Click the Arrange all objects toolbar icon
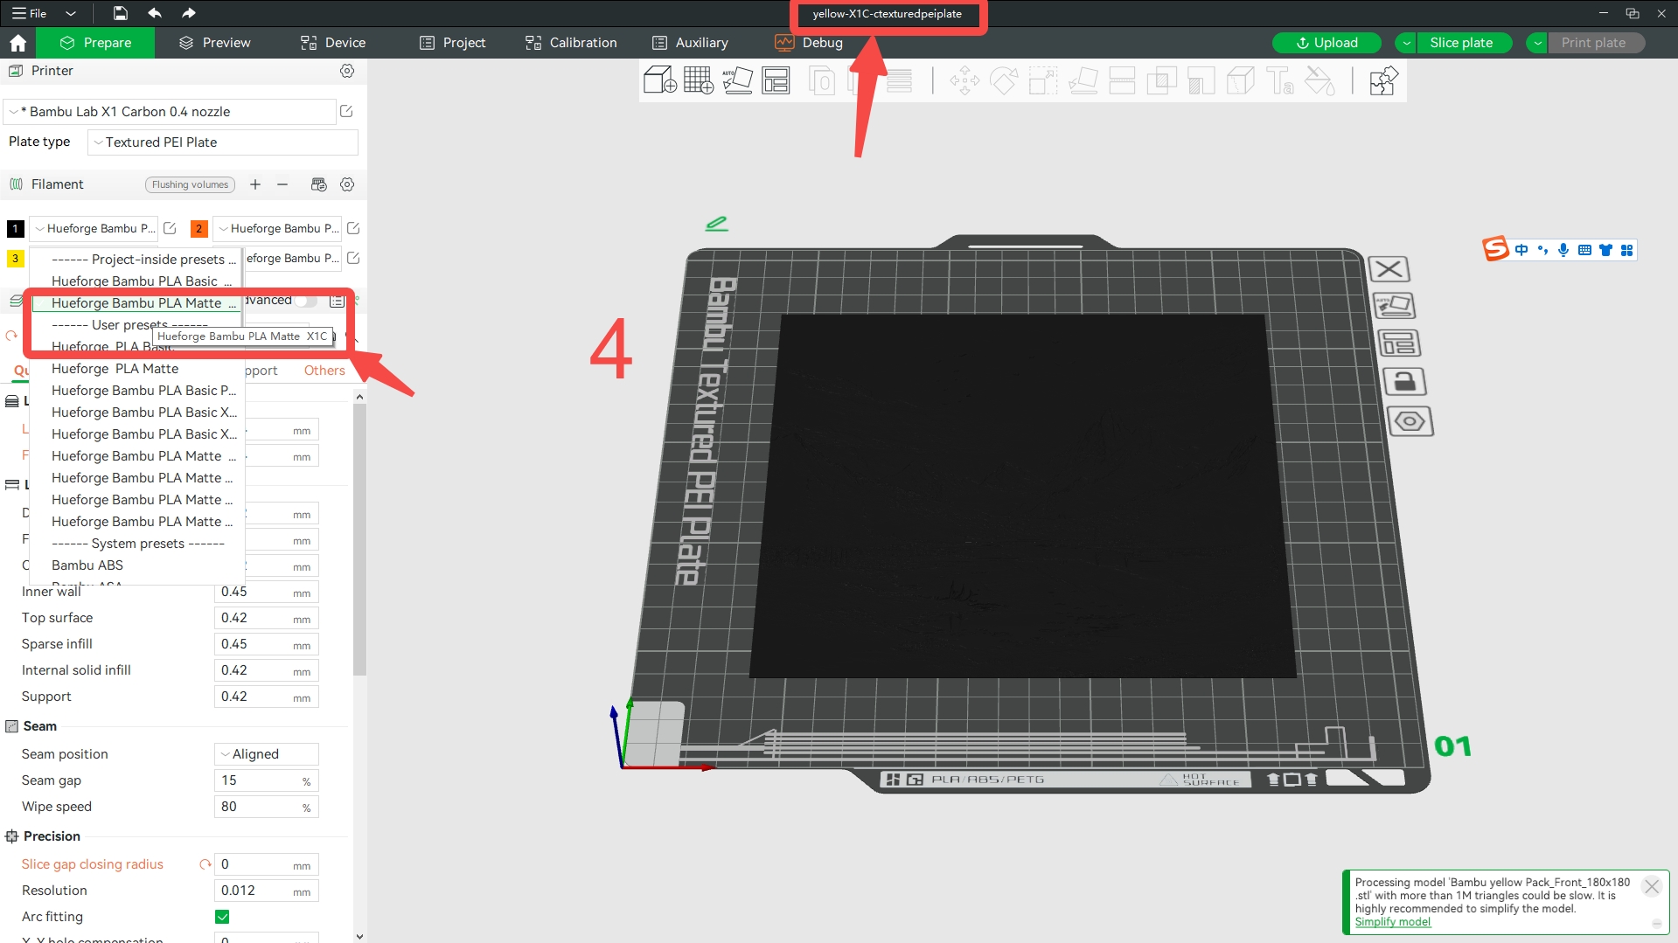 (776, 80)
